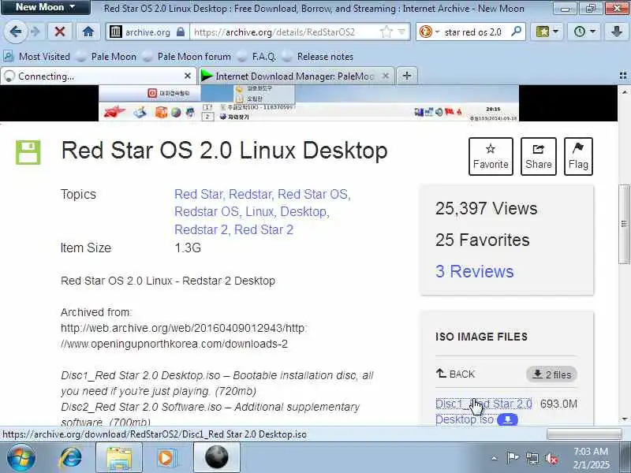Viewport: 631px width, 473px height.
Task: Open Windows Explorer folder in taskbar
Action: tap(119, 458)
